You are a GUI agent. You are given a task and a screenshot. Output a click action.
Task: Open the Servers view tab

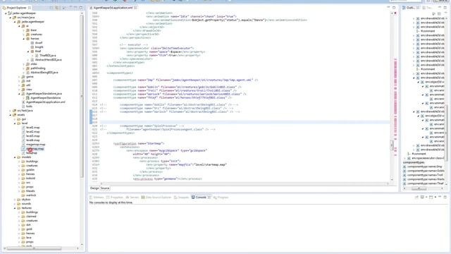click(132, 198)
